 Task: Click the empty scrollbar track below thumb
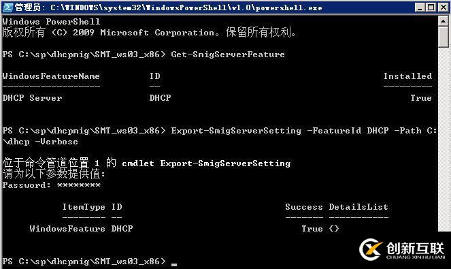(x=444, y=138)
